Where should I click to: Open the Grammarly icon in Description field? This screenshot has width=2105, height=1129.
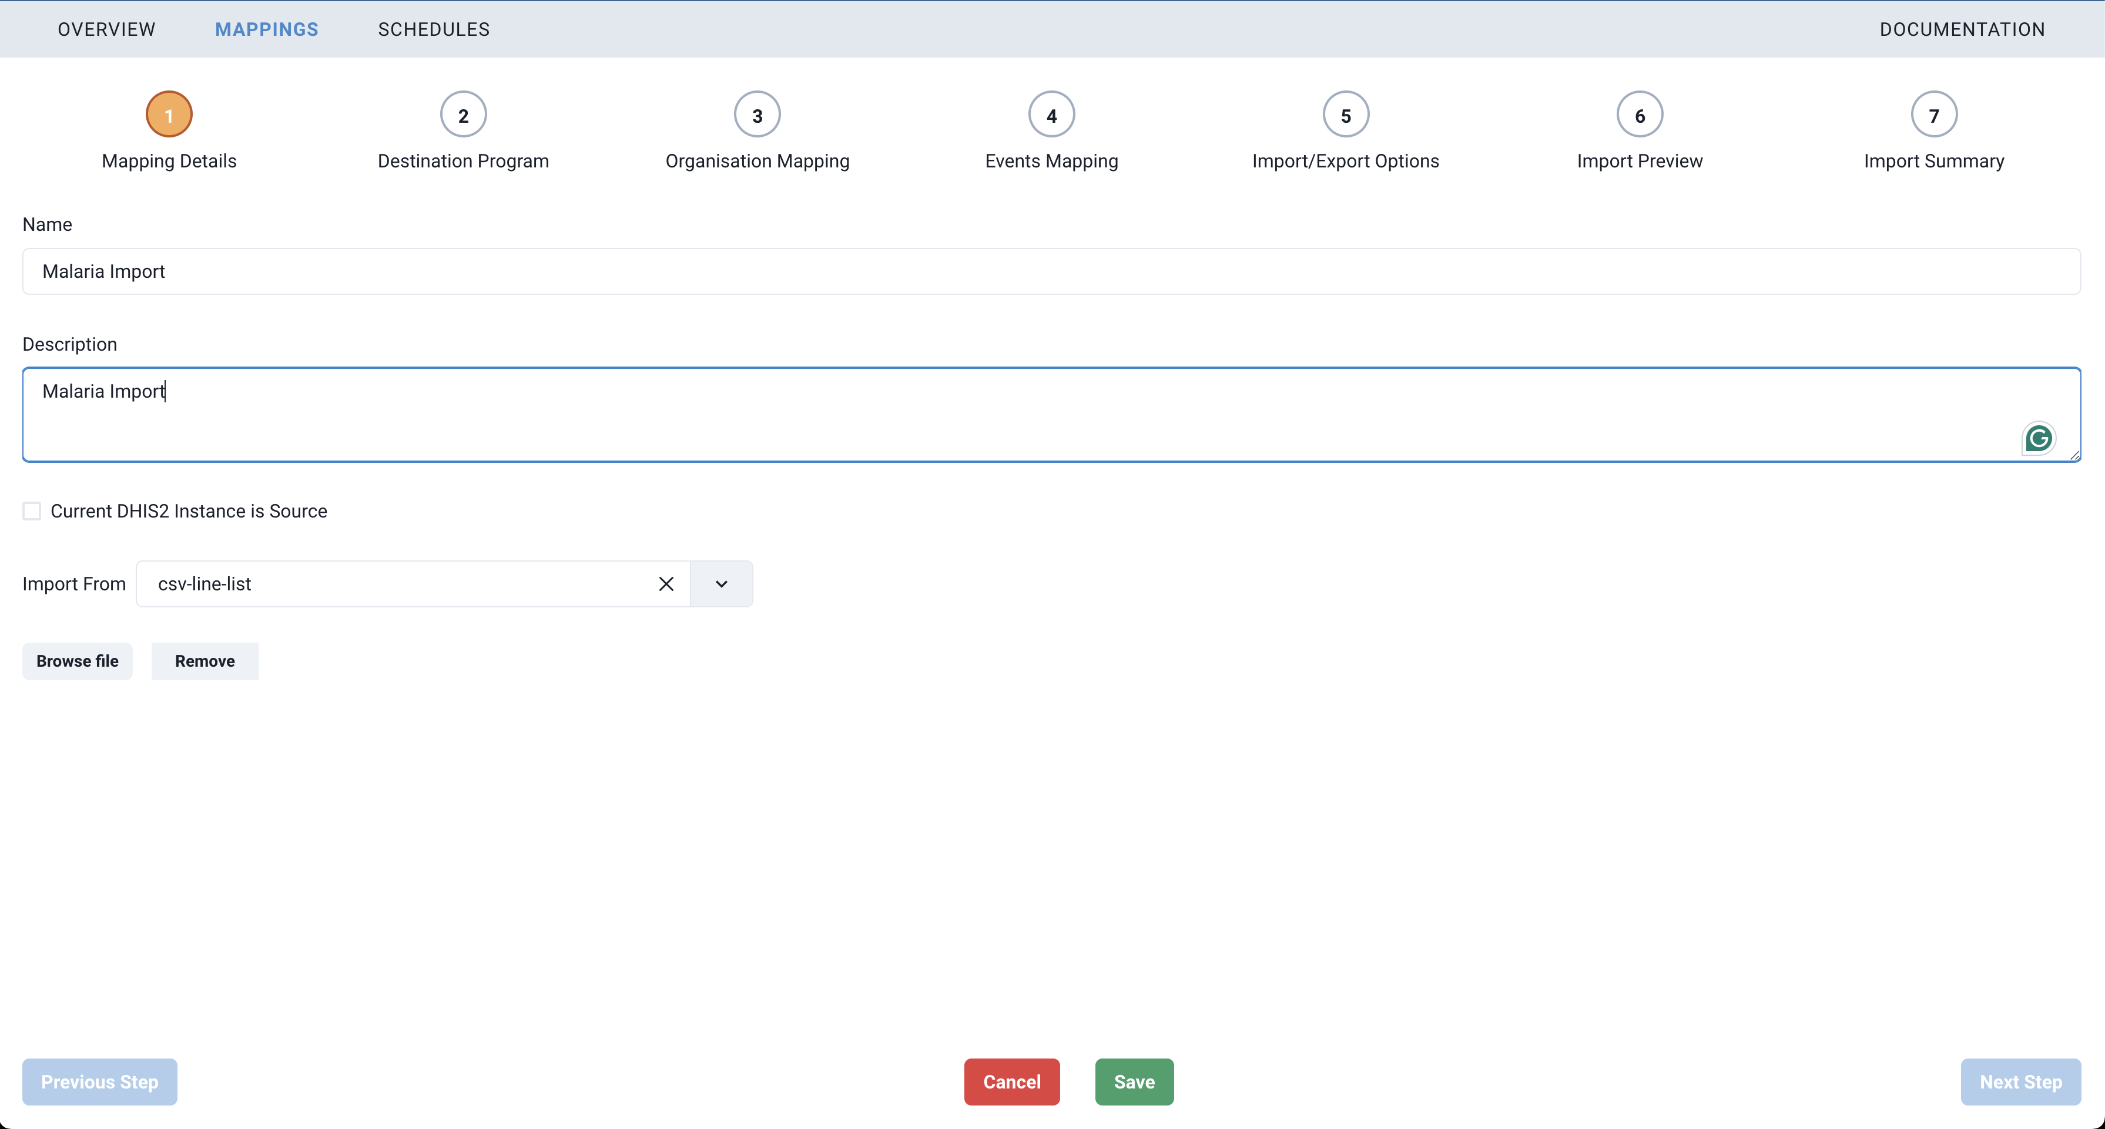coord(2038,439)
